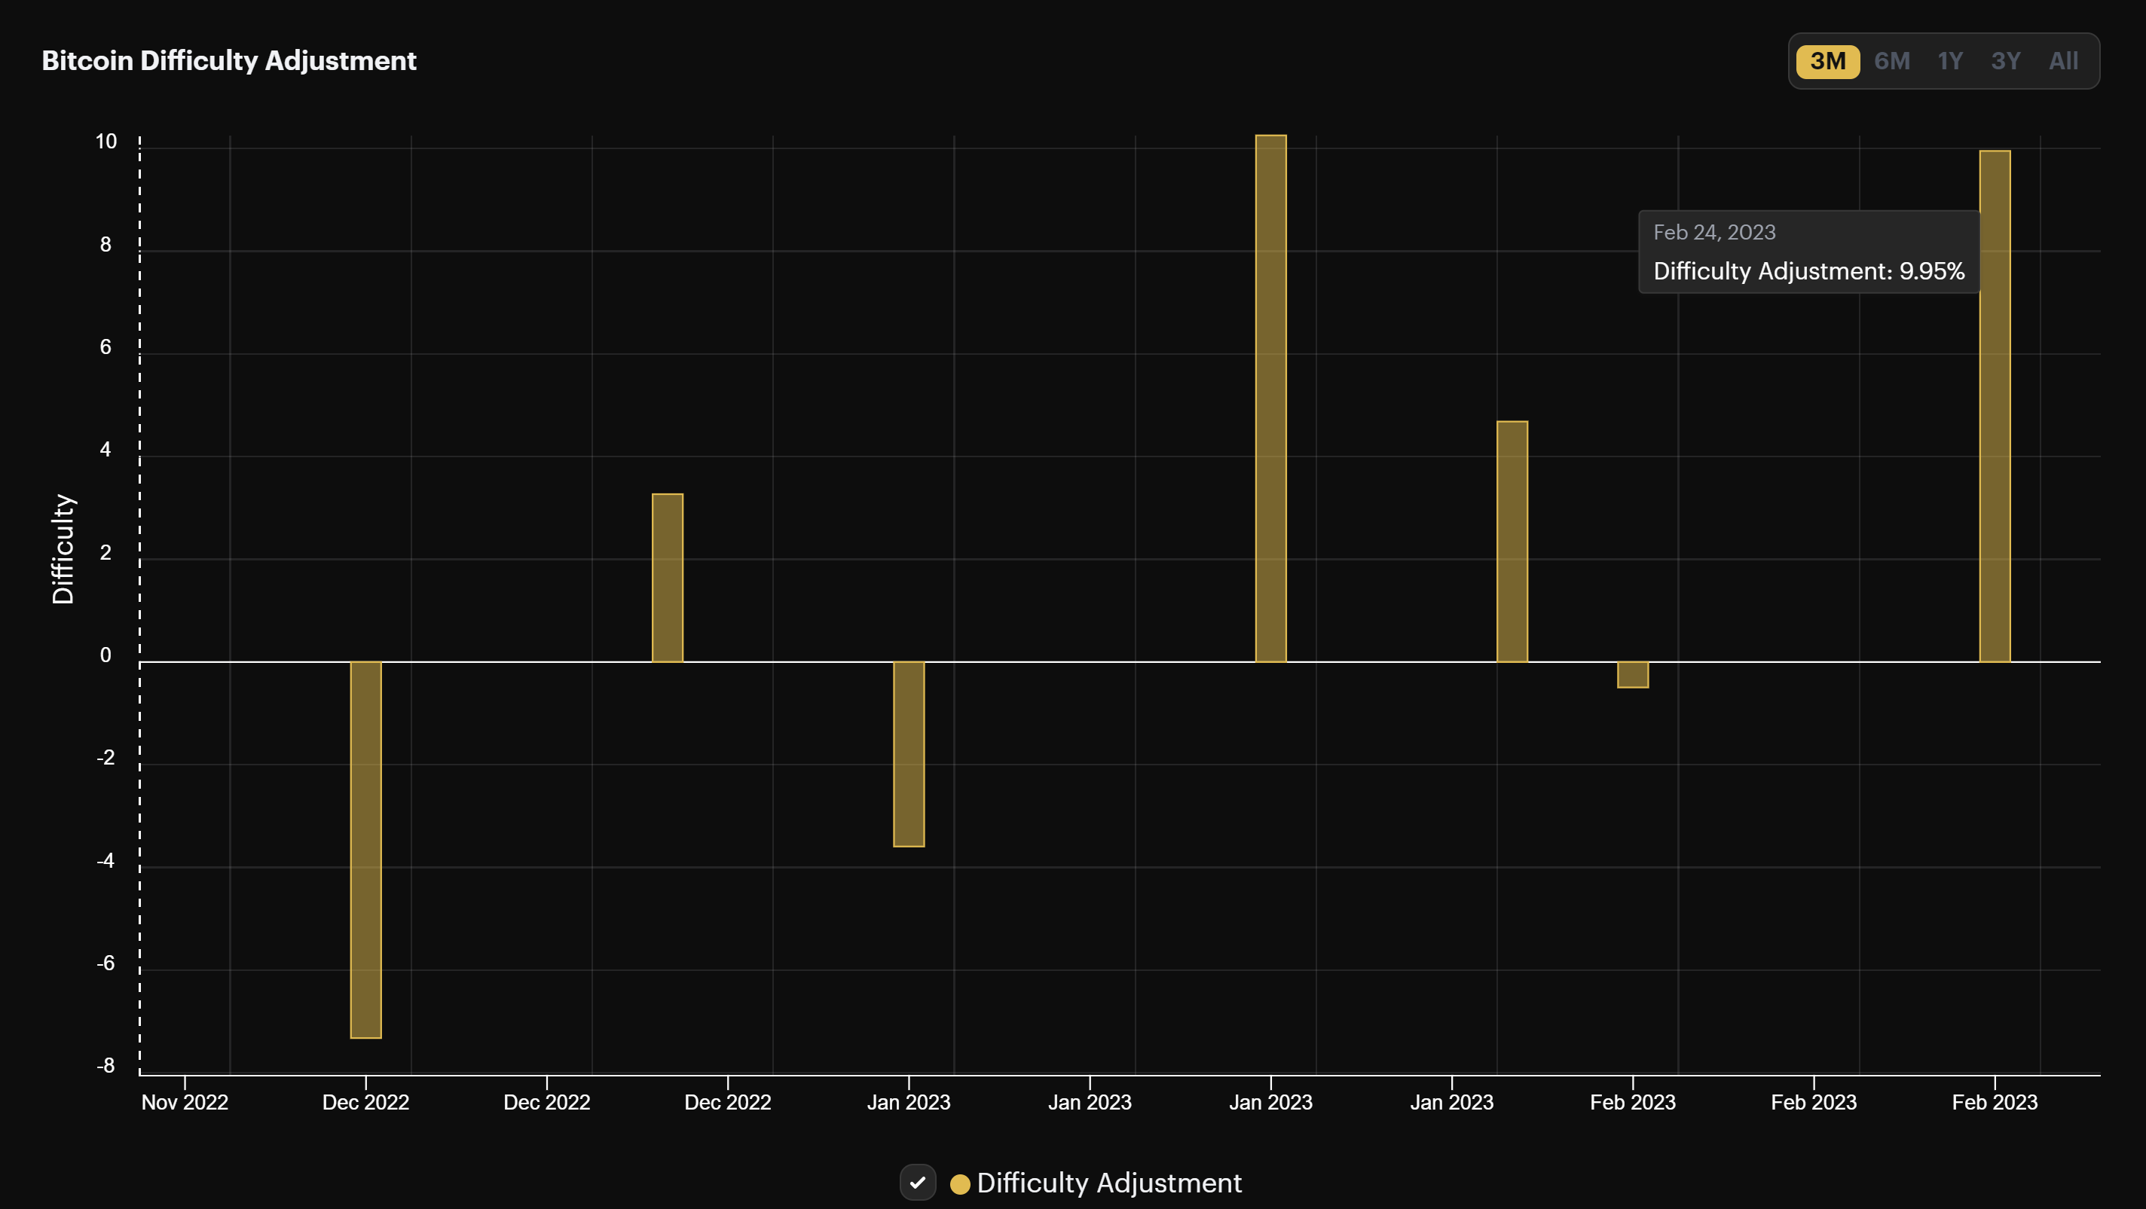Click the Difficulty y-axis label
Viewport: 2146px width, 1209px height.
(62, 552)
